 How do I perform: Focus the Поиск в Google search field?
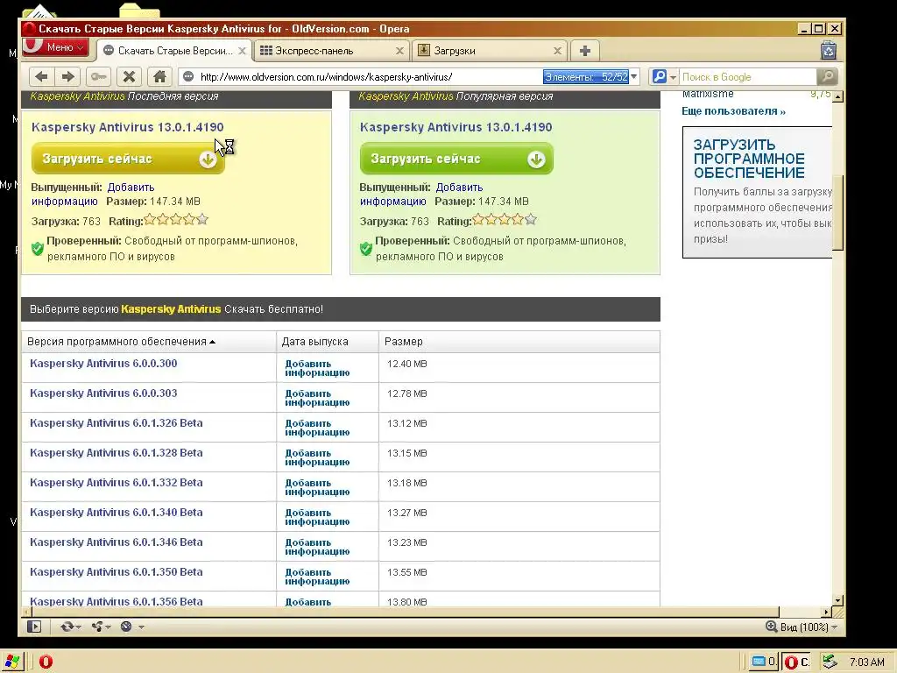tap(747, 77)
